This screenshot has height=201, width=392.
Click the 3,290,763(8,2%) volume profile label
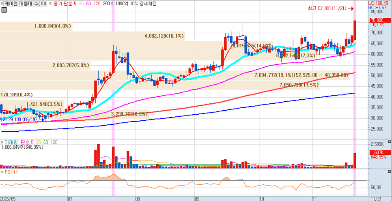coord(130,114)
